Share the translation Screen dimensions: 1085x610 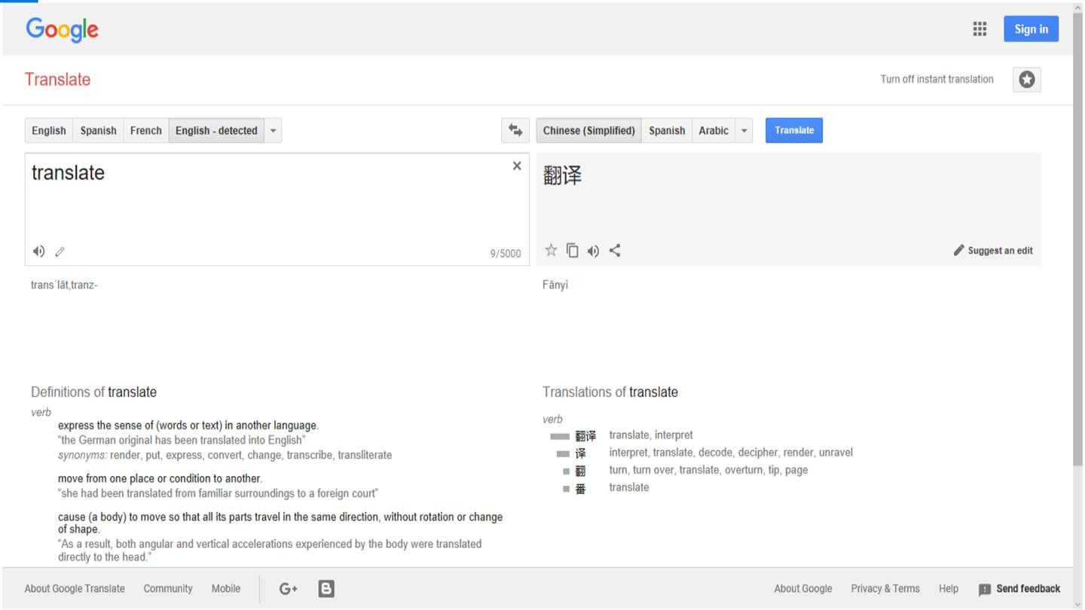click(615, 251)
